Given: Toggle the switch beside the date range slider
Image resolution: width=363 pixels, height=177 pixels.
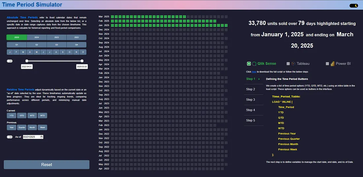Looking at the screenshot, I should (x=10, y=61).
